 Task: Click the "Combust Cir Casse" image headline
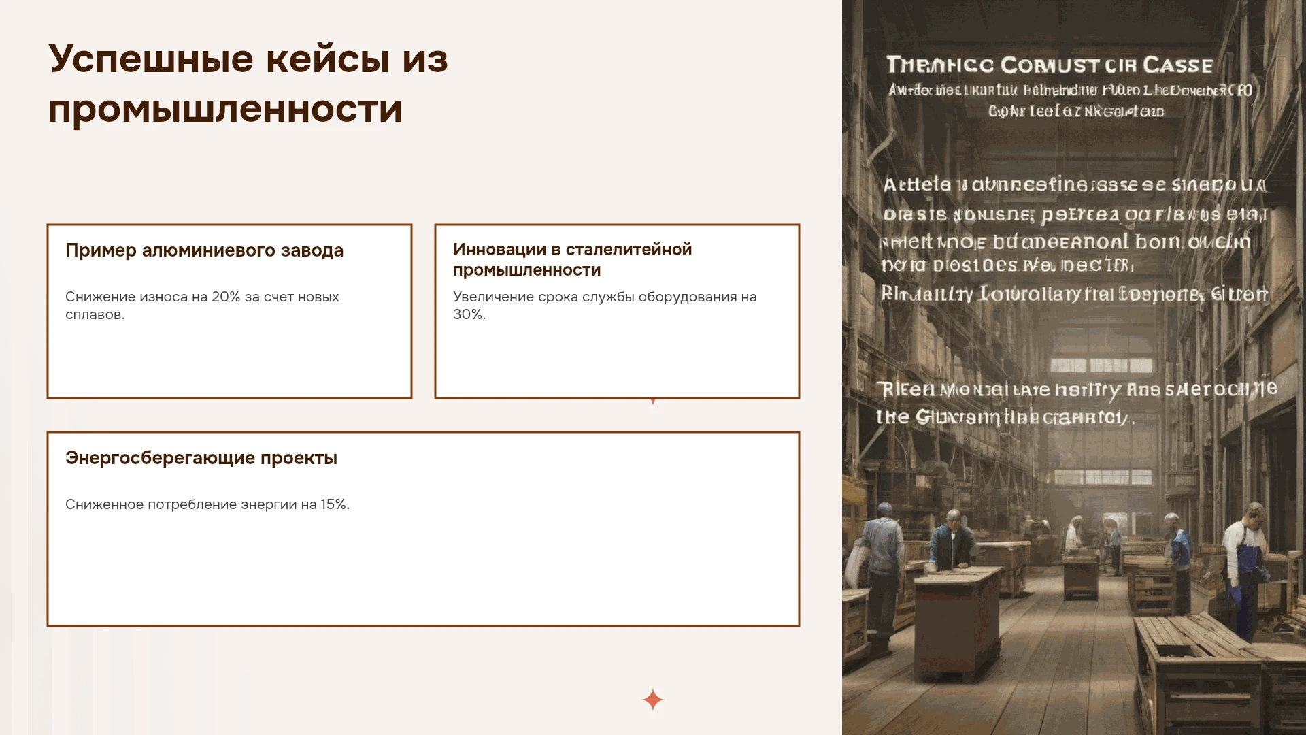click(1050, 65)
